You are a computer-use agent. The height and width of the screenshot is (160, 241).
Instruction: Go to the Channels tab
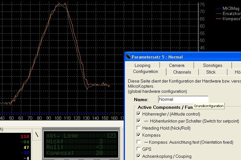pos(182,72)
